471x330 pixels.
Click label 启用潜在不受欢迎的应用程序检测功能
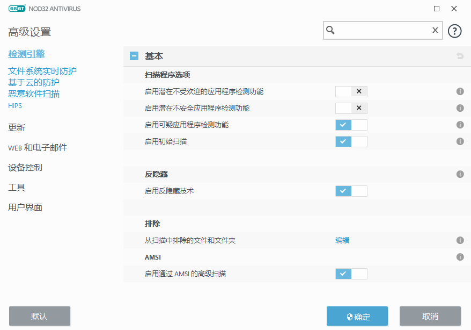click(x=204, y=91)
